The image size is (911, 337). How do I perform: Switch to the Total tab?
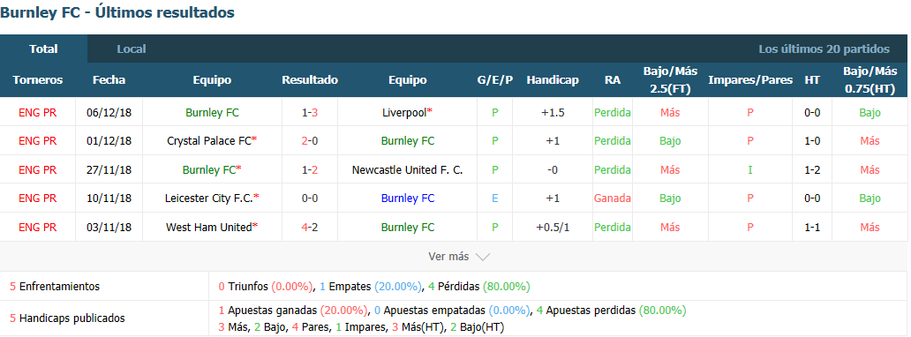point(43,49)
